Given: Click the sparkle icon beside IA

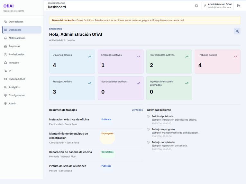Looking at the screenshot, I should coord(5,71).
